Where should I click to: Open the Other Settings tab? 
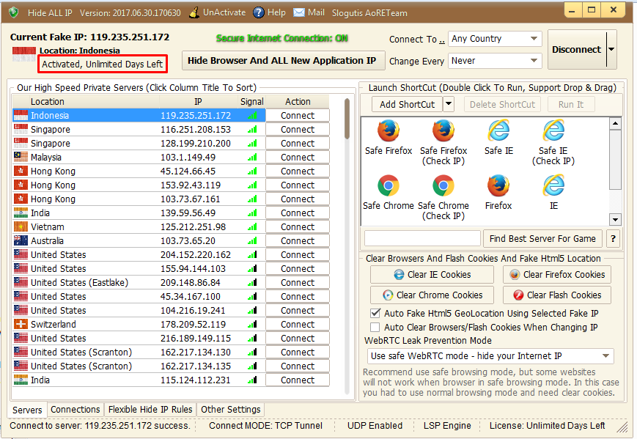pyautogui.click(x=231, y=410)
